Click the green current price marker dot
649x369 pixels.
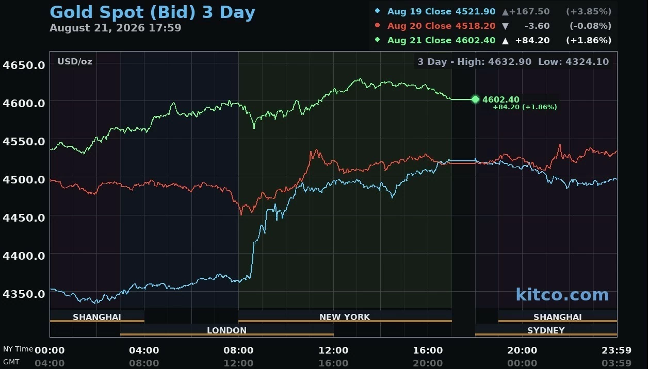475,99
